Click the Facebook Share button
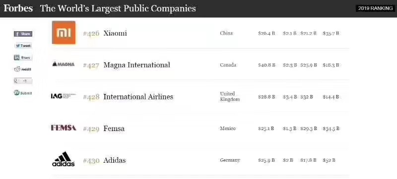This screenshot has width=397, height=179. 23,34
